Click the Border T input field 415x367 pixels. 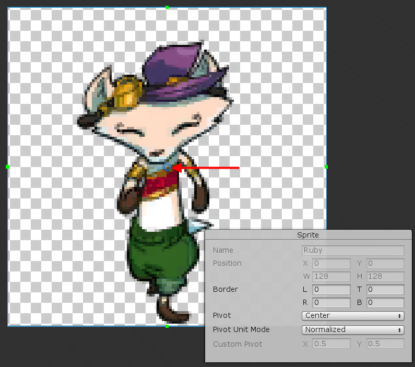(x=385, y=289)
